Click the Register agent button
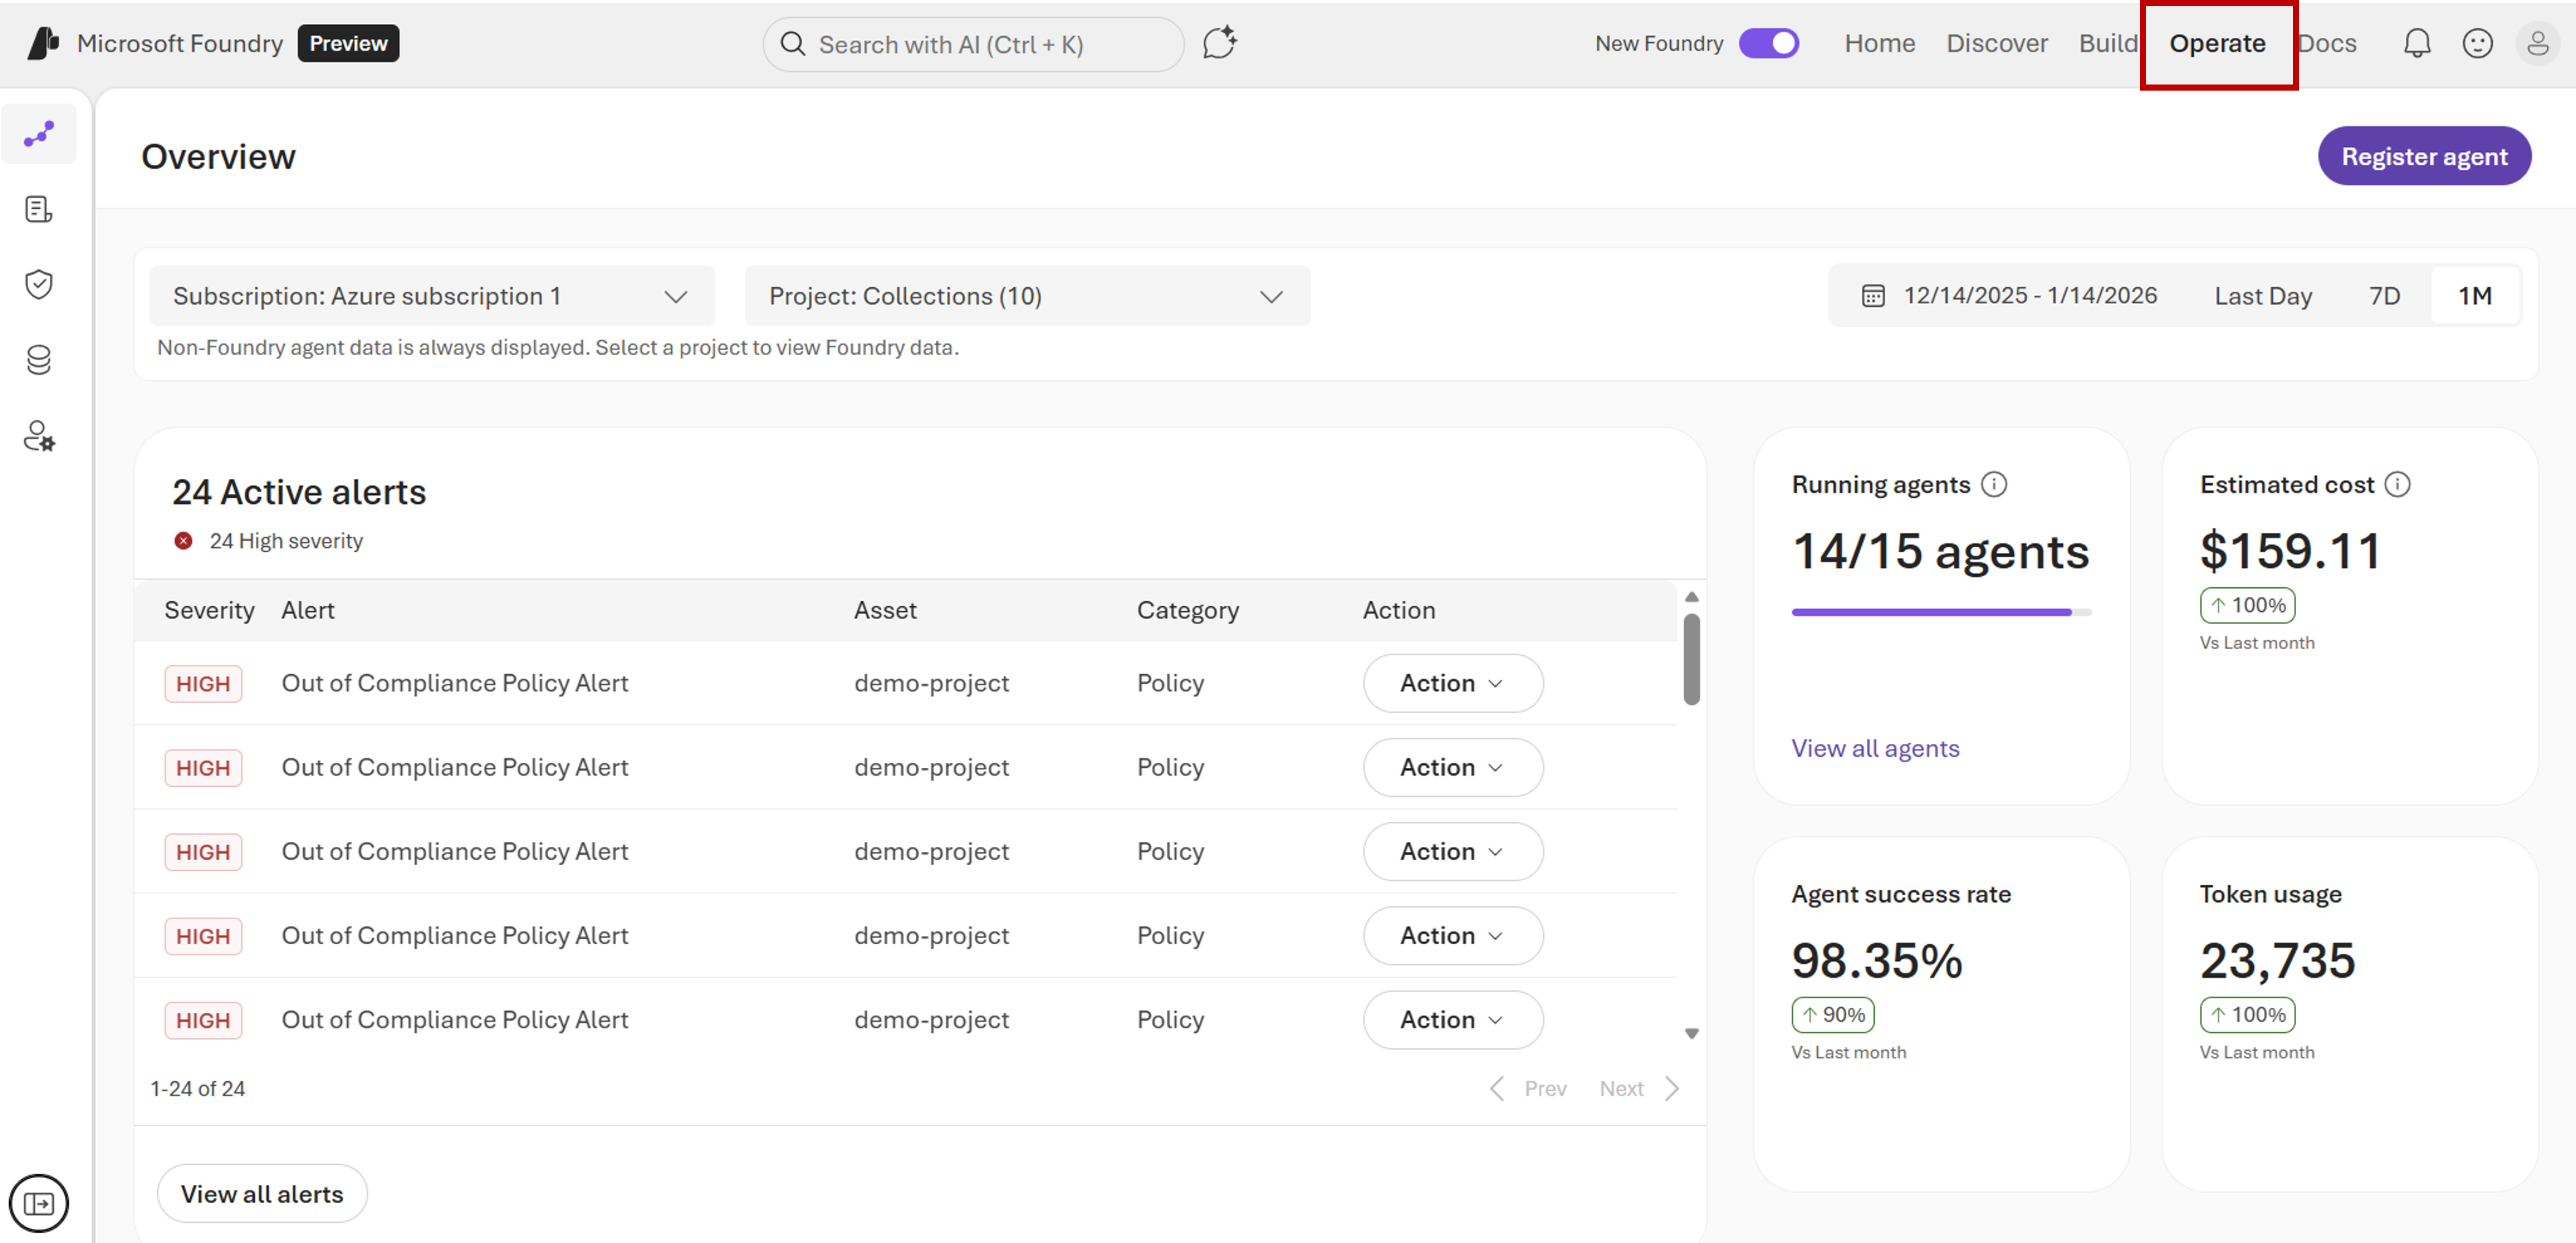This screenshot has height=1243, width=2576. 2425,155
